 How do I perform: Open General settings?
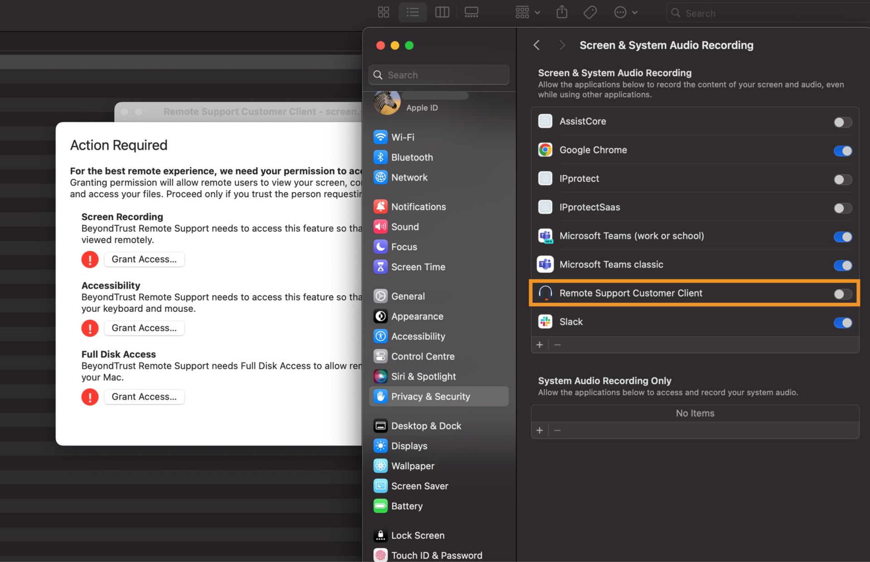439,296
